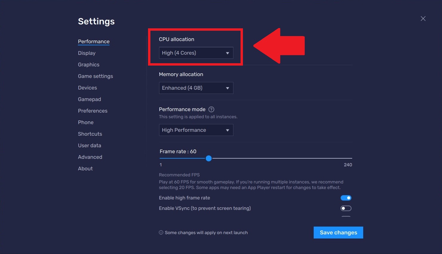Select the User data section
Viewport: 442px width, 254px height.
(89, 145)
